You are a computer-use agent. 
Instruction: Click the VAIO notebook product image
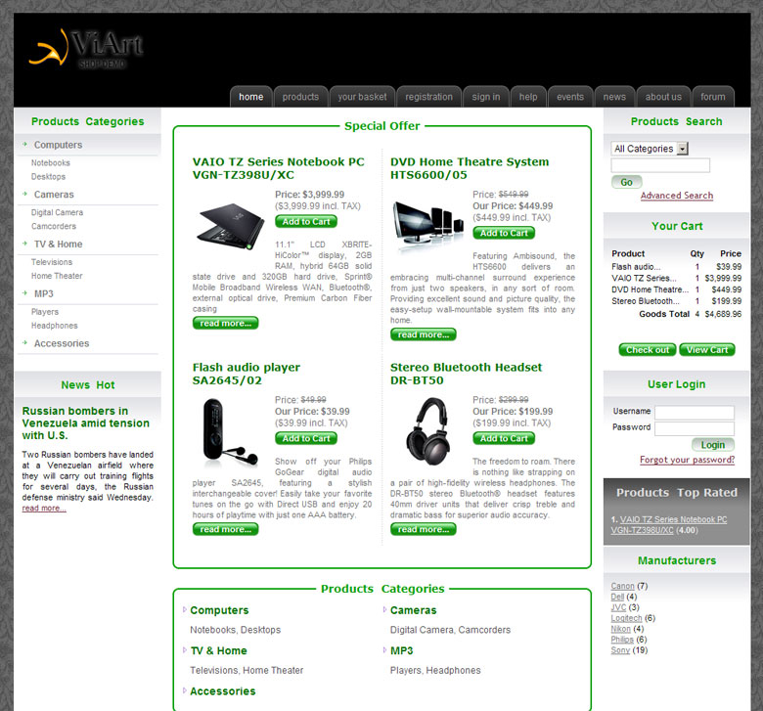pyautogui.click(x=231, y=226)
